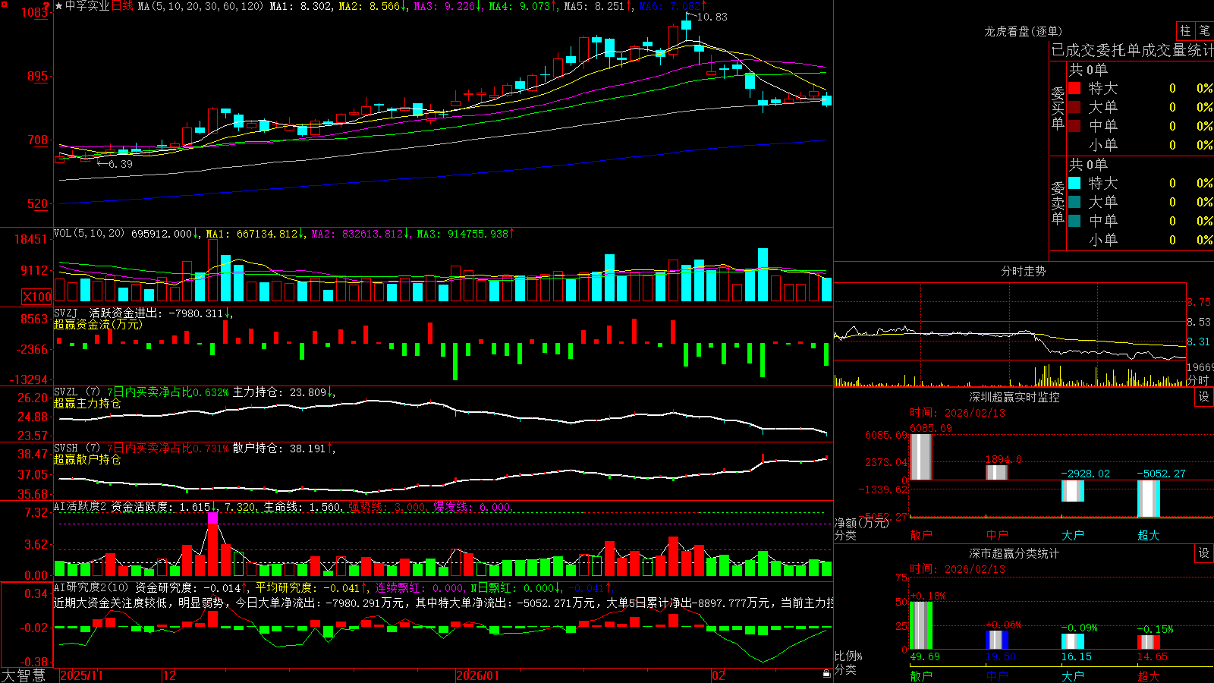Jump to the 12 month marker
The height and width of the screenshot is (683, 1214).
170,675
